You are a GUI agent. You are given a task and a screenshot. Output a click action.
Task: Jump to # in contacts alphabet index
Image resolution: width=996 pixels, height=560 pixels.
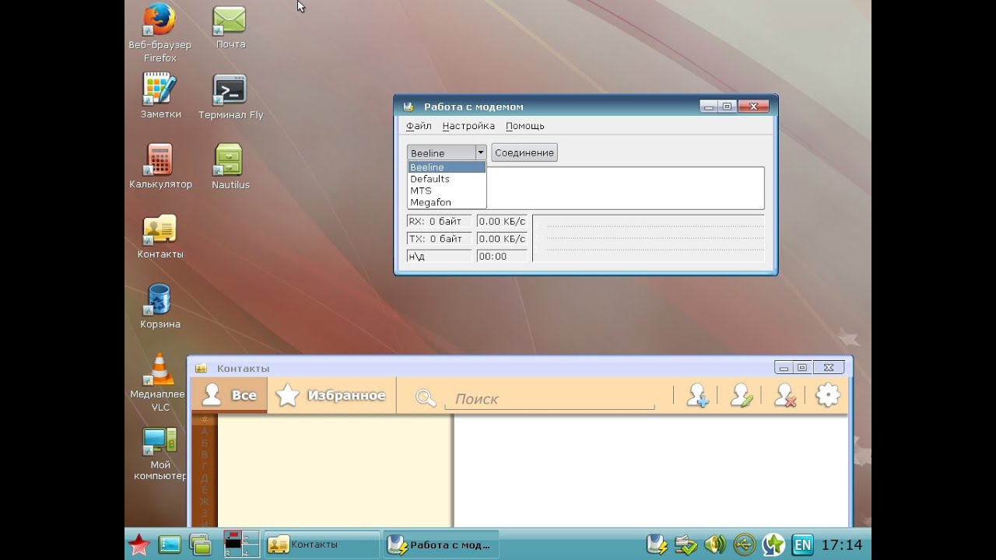click(205, 420)
